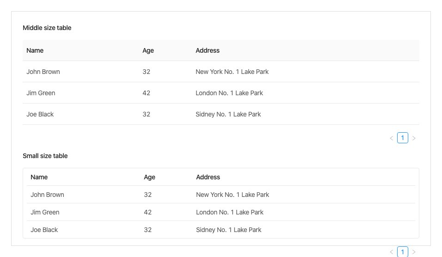
Task: Click Sidney address cell in small size table
Action: point(229,230)
